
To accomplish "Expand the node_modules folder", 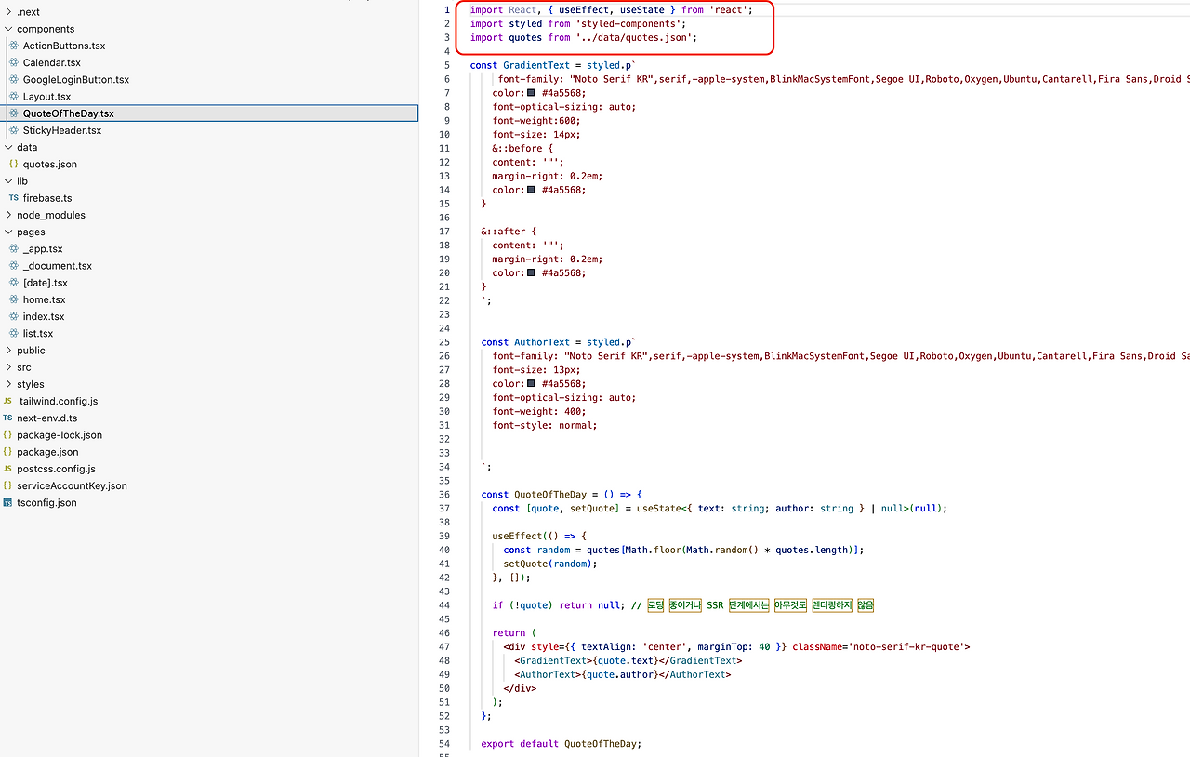I will click(8, 215).
